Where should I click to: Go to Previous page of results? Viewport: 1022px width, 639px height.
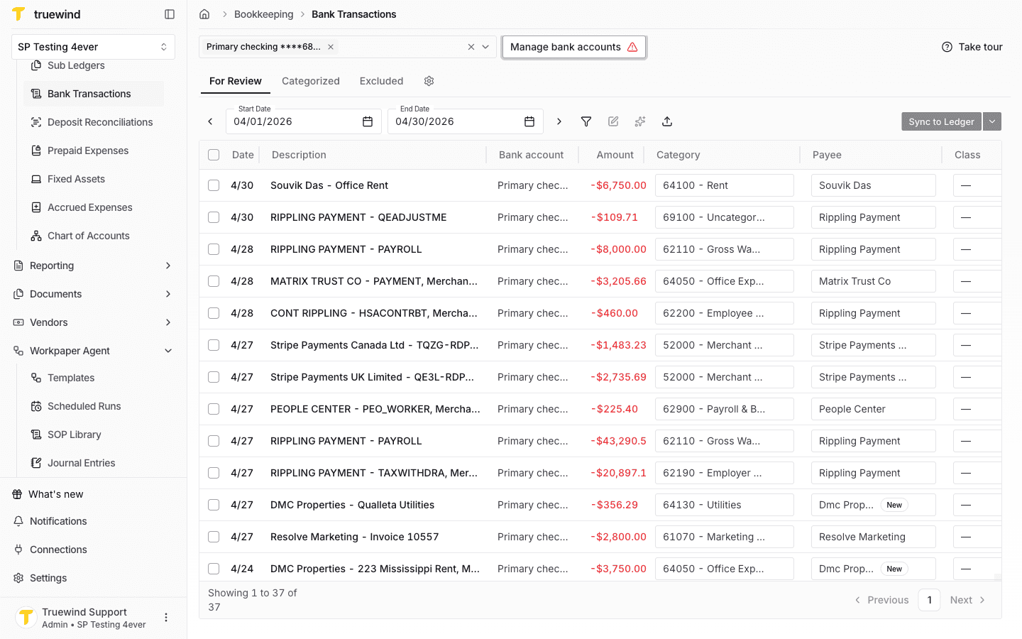click(x=881, y=600)
